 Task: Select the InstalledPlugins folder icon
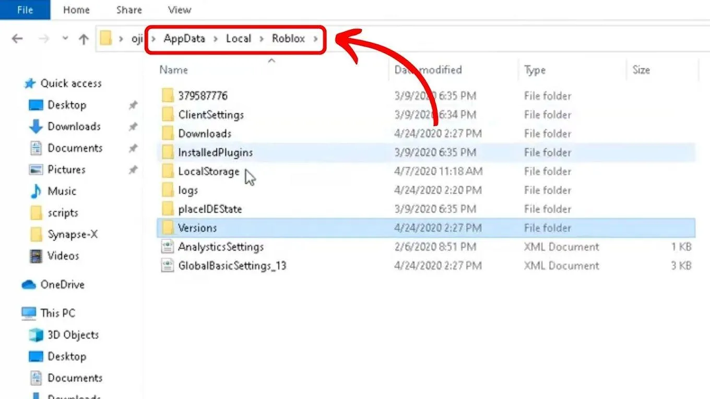pos(167,152)
